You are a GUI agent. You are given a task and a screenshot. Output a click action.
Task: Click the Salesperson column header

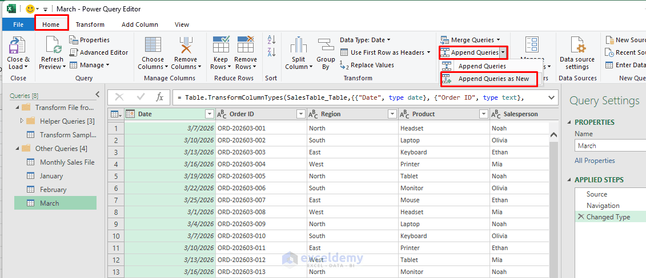[x=521, y=114]
